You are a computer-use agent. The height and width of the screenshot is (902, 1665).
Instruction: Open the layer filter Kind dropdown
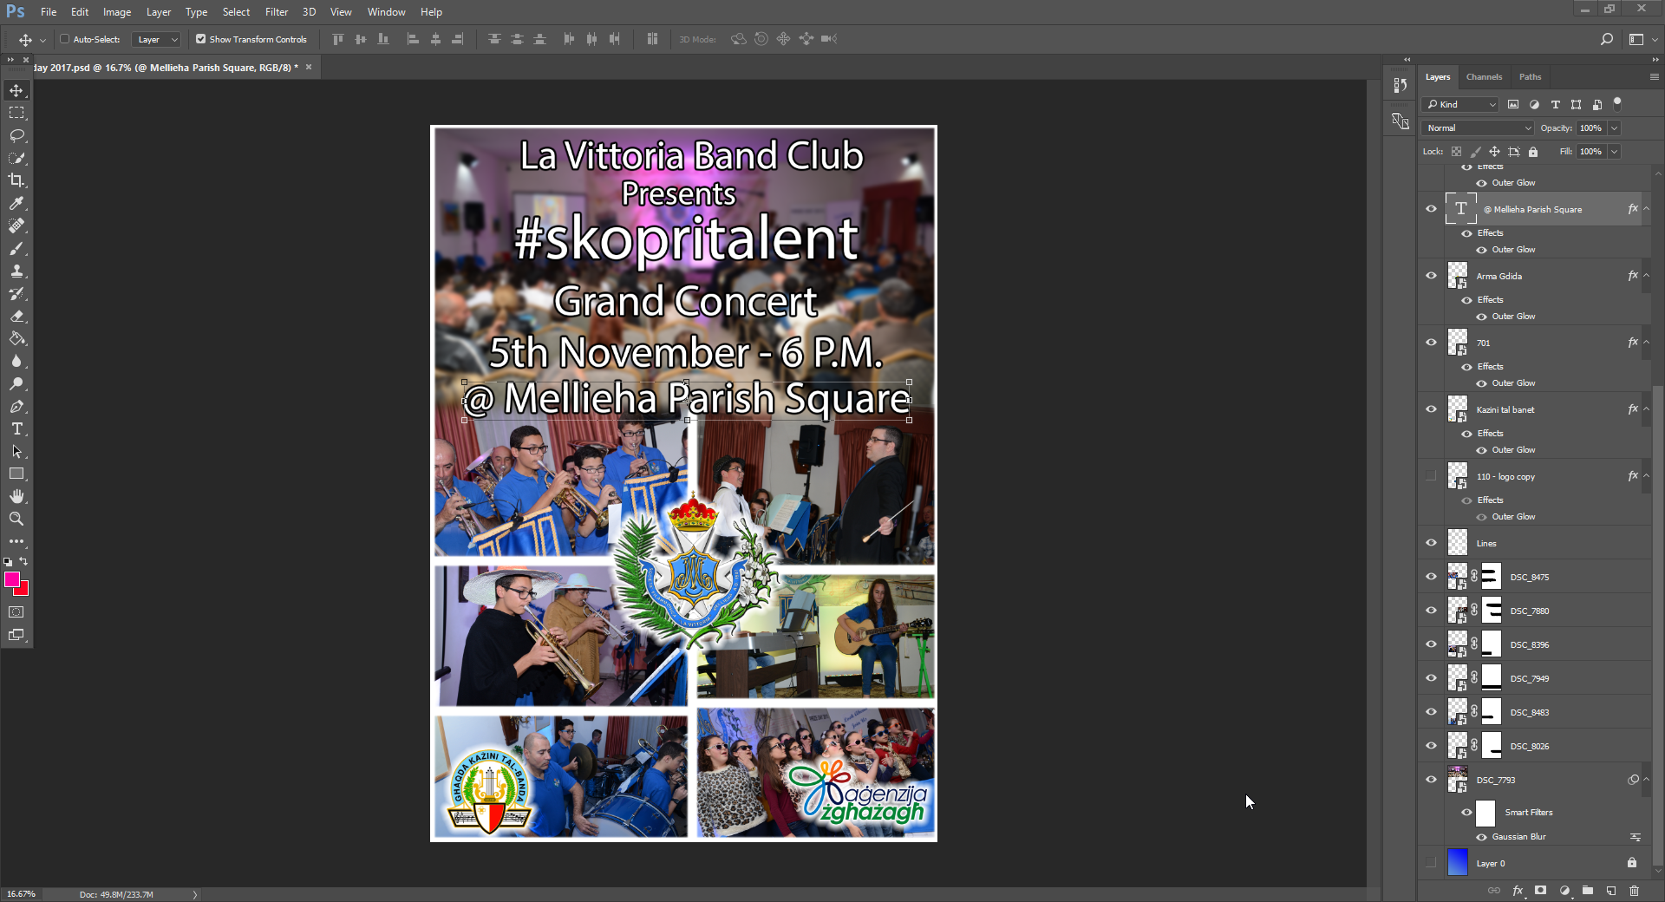pos(1461,104)
